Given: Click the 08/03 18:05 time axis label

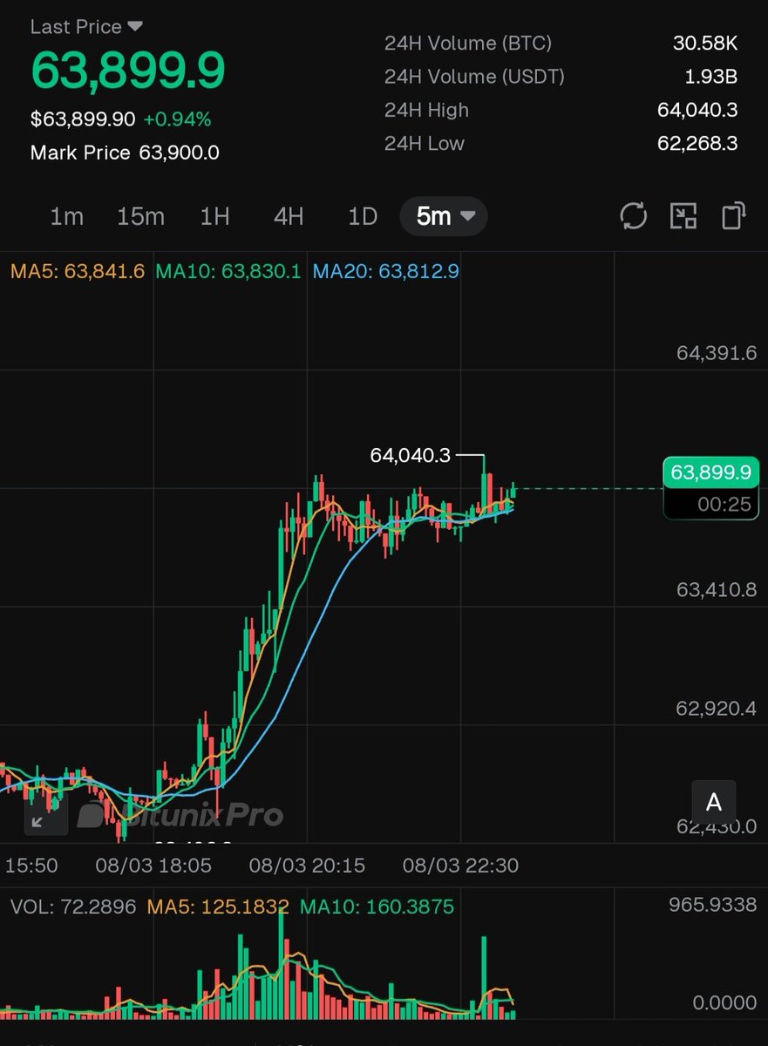Looking at the screenshot, I should pos(153,866).
